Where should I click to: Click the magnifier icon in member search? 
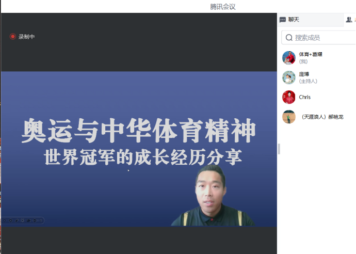(289, 38)
